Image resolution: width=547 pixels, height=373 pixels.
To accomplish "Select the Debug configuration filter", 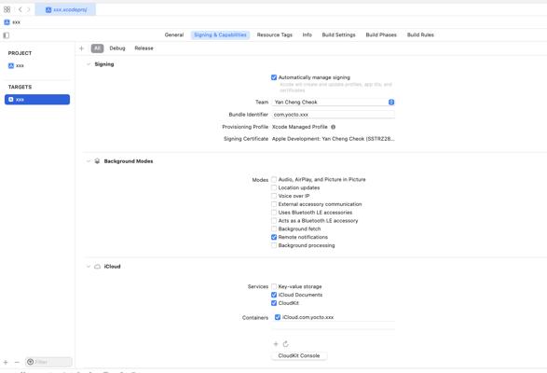I will click(x=117, y=48).
